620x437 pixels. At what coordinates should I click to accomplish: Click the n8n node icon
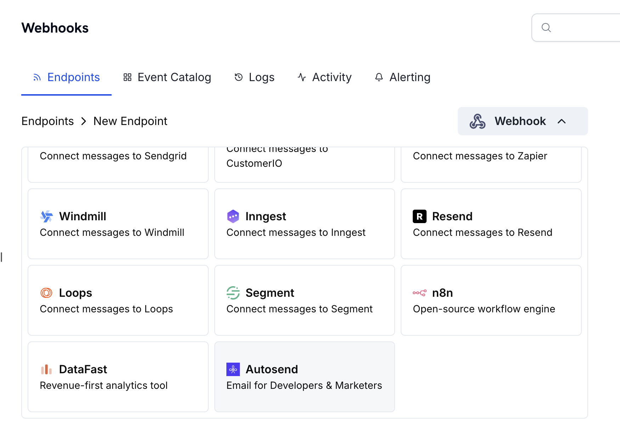[x=419, y=293]
